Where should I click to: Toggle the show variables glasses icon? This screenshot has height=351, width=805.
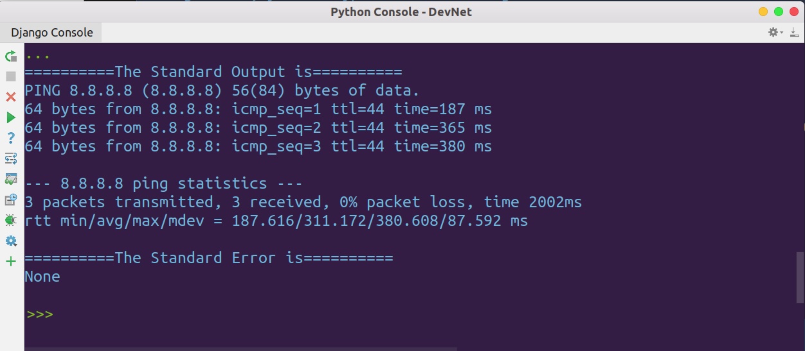(10, 179)
